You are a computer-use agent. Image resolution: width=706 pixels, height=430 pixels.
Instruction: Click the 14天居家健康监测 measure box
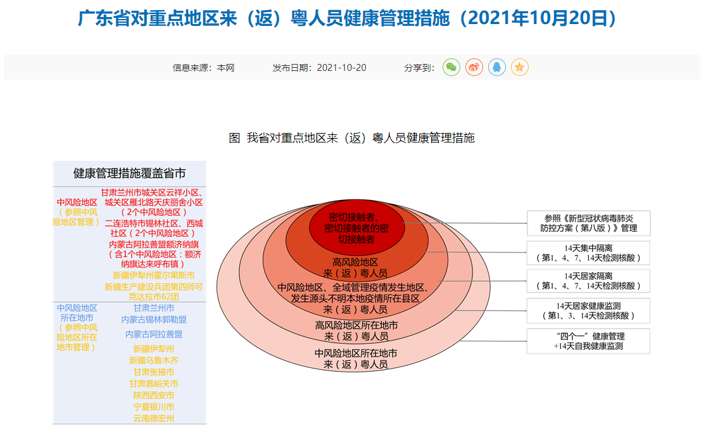click(588, 310)
